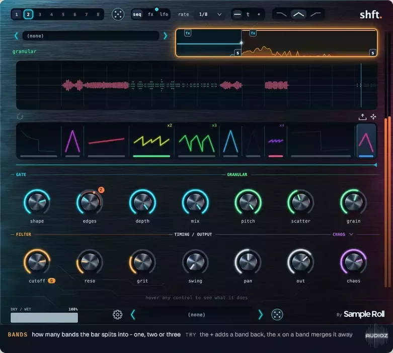
Task: Click the shape knob
Action: (x=37, y=202)
